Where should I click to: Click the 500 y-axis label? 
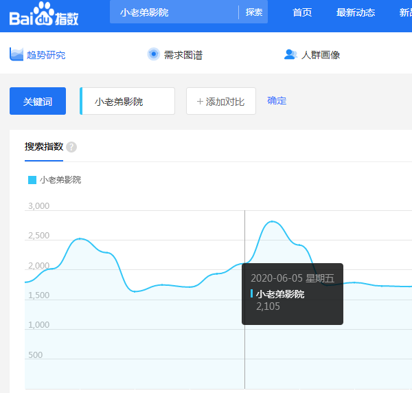coord(35,355)
